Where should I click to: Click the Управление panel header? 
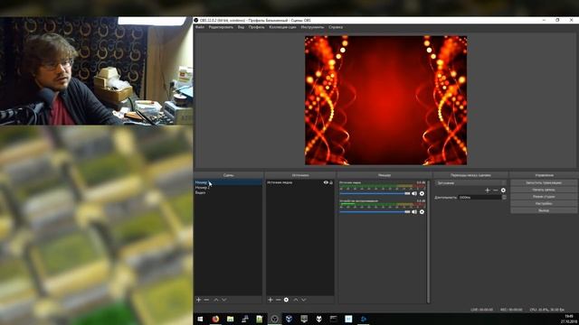[544, 175]
